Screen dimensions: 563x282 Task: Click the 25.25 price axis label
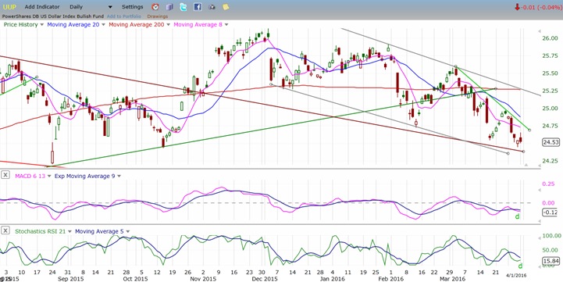tap(549, 91)
